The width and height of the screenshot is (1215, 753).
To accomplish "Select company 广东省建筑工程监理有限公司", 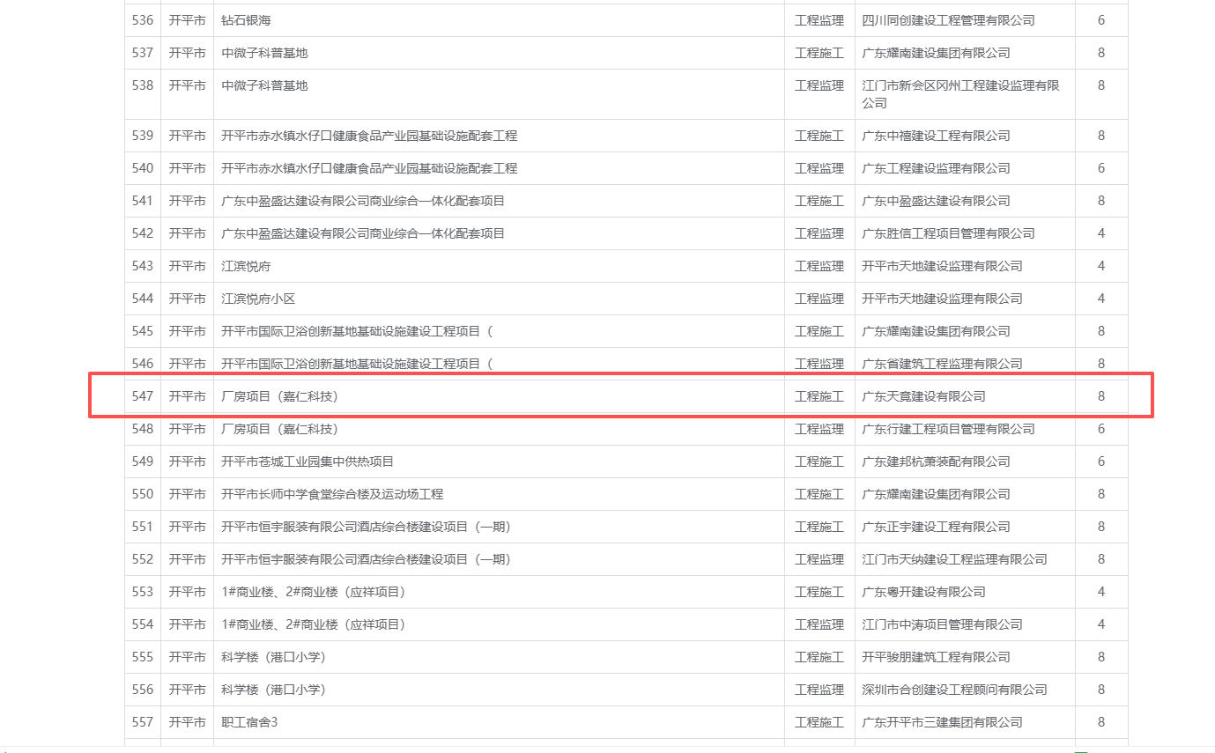I will (x=942, y=364).
